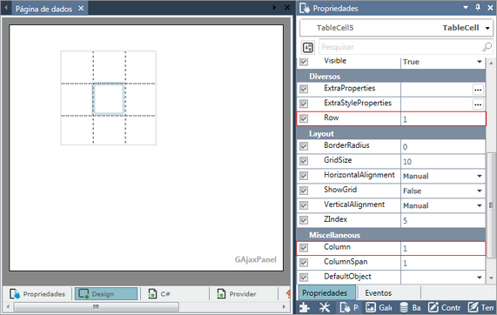Screen dimensions: 497x315
Task: Click the Pesquisar search field
Action: (x=400, y=47)
